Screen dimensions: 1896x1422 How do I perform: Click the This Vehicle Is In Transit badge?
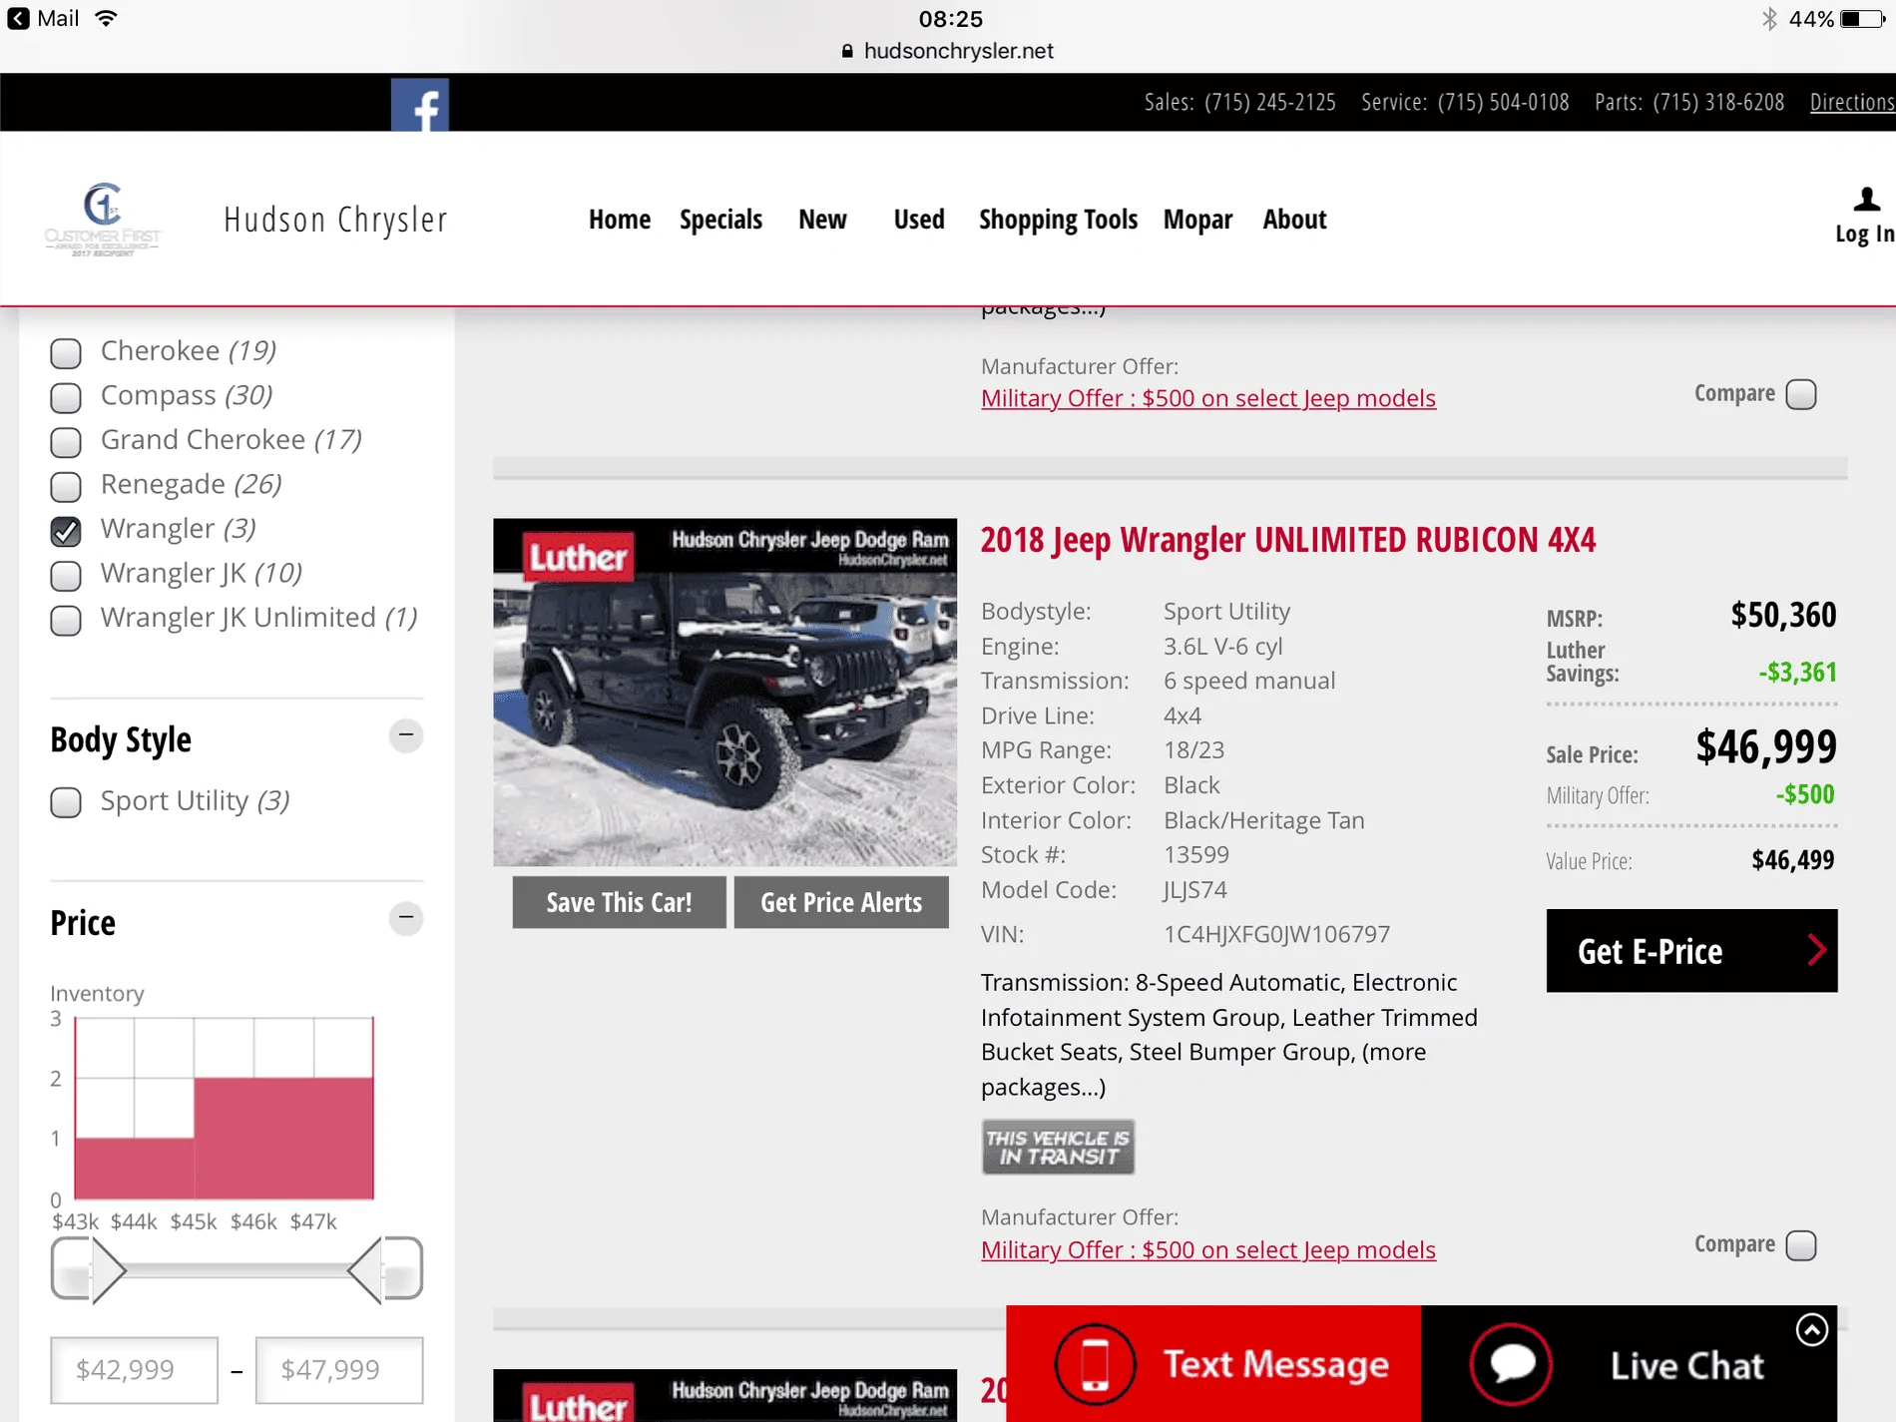coord(1058,1147)
